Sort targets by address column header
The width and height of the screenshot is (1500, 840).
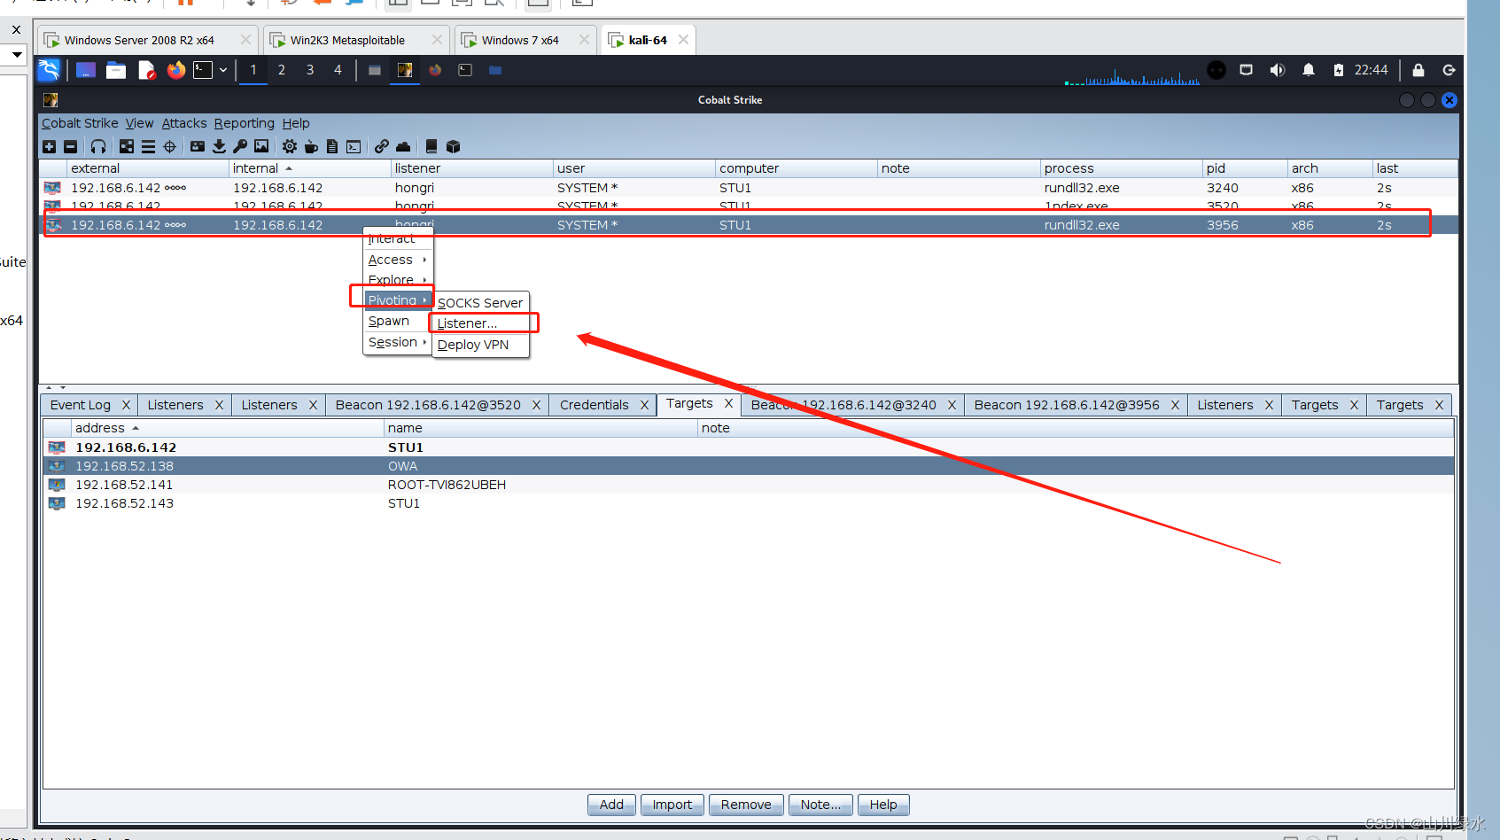pos(227,428)
